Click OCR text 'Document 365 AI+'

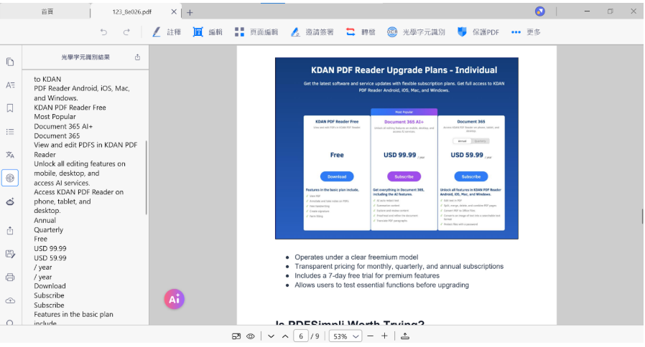pyautogui.click(x=63, y=126)
